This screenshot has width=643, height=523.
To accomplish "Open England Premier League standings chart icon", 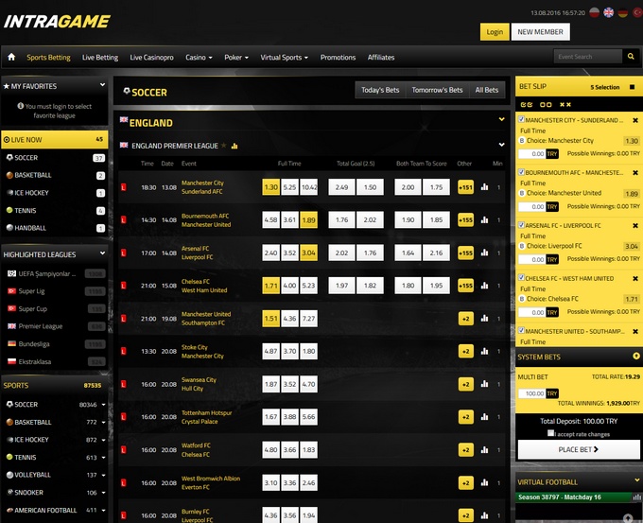I will [235, 146].
